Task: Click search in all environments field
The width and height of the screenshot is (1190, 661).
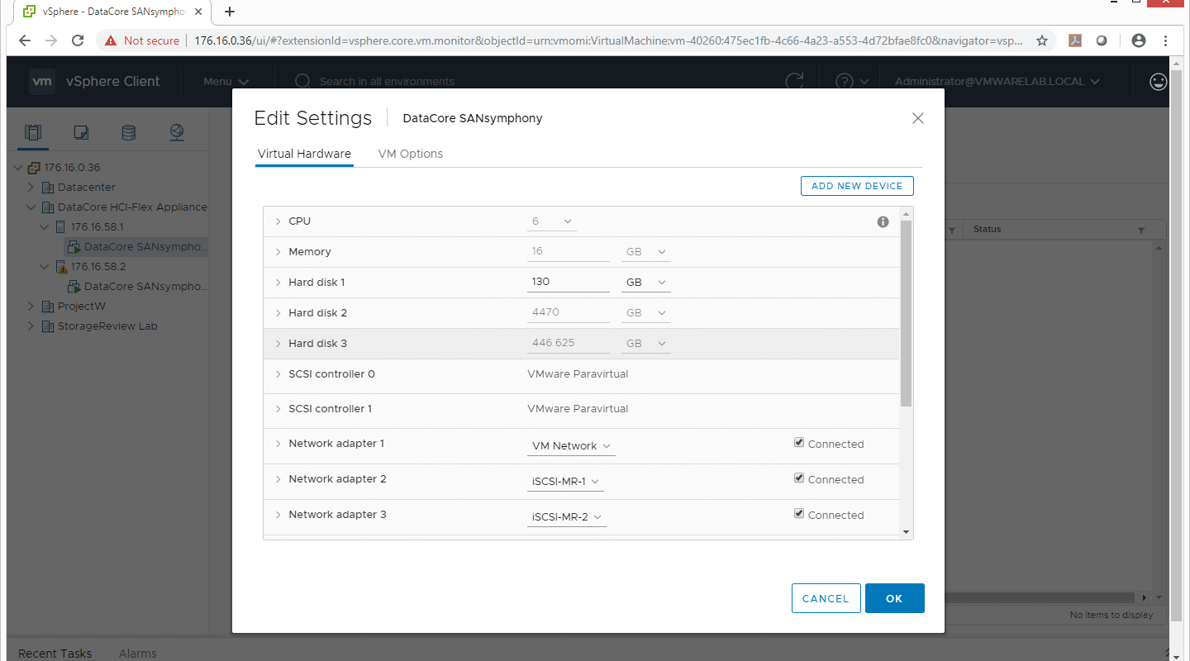Action: 387,81
